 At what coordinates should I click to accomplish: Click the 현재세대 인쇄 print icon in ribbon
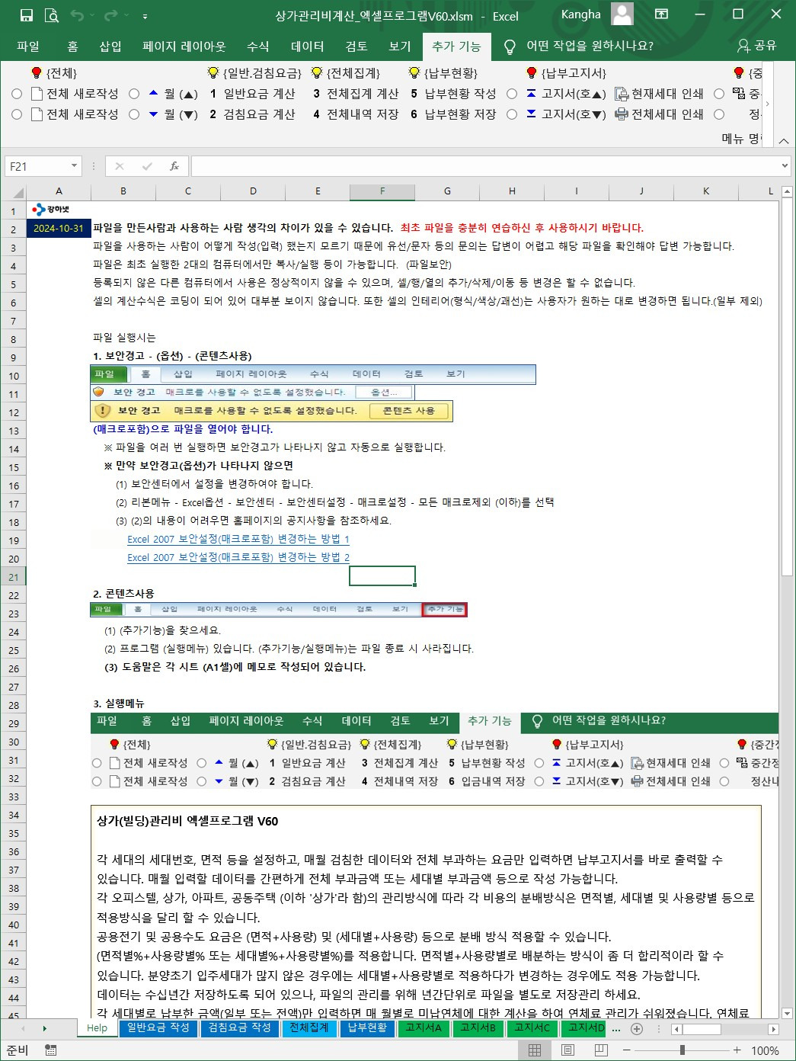click(x=622, y=94)
